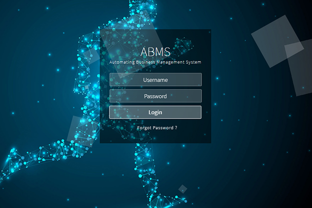
Task: Click the cut-off translucent square at the right edge
Action: (x=301, y=67)
